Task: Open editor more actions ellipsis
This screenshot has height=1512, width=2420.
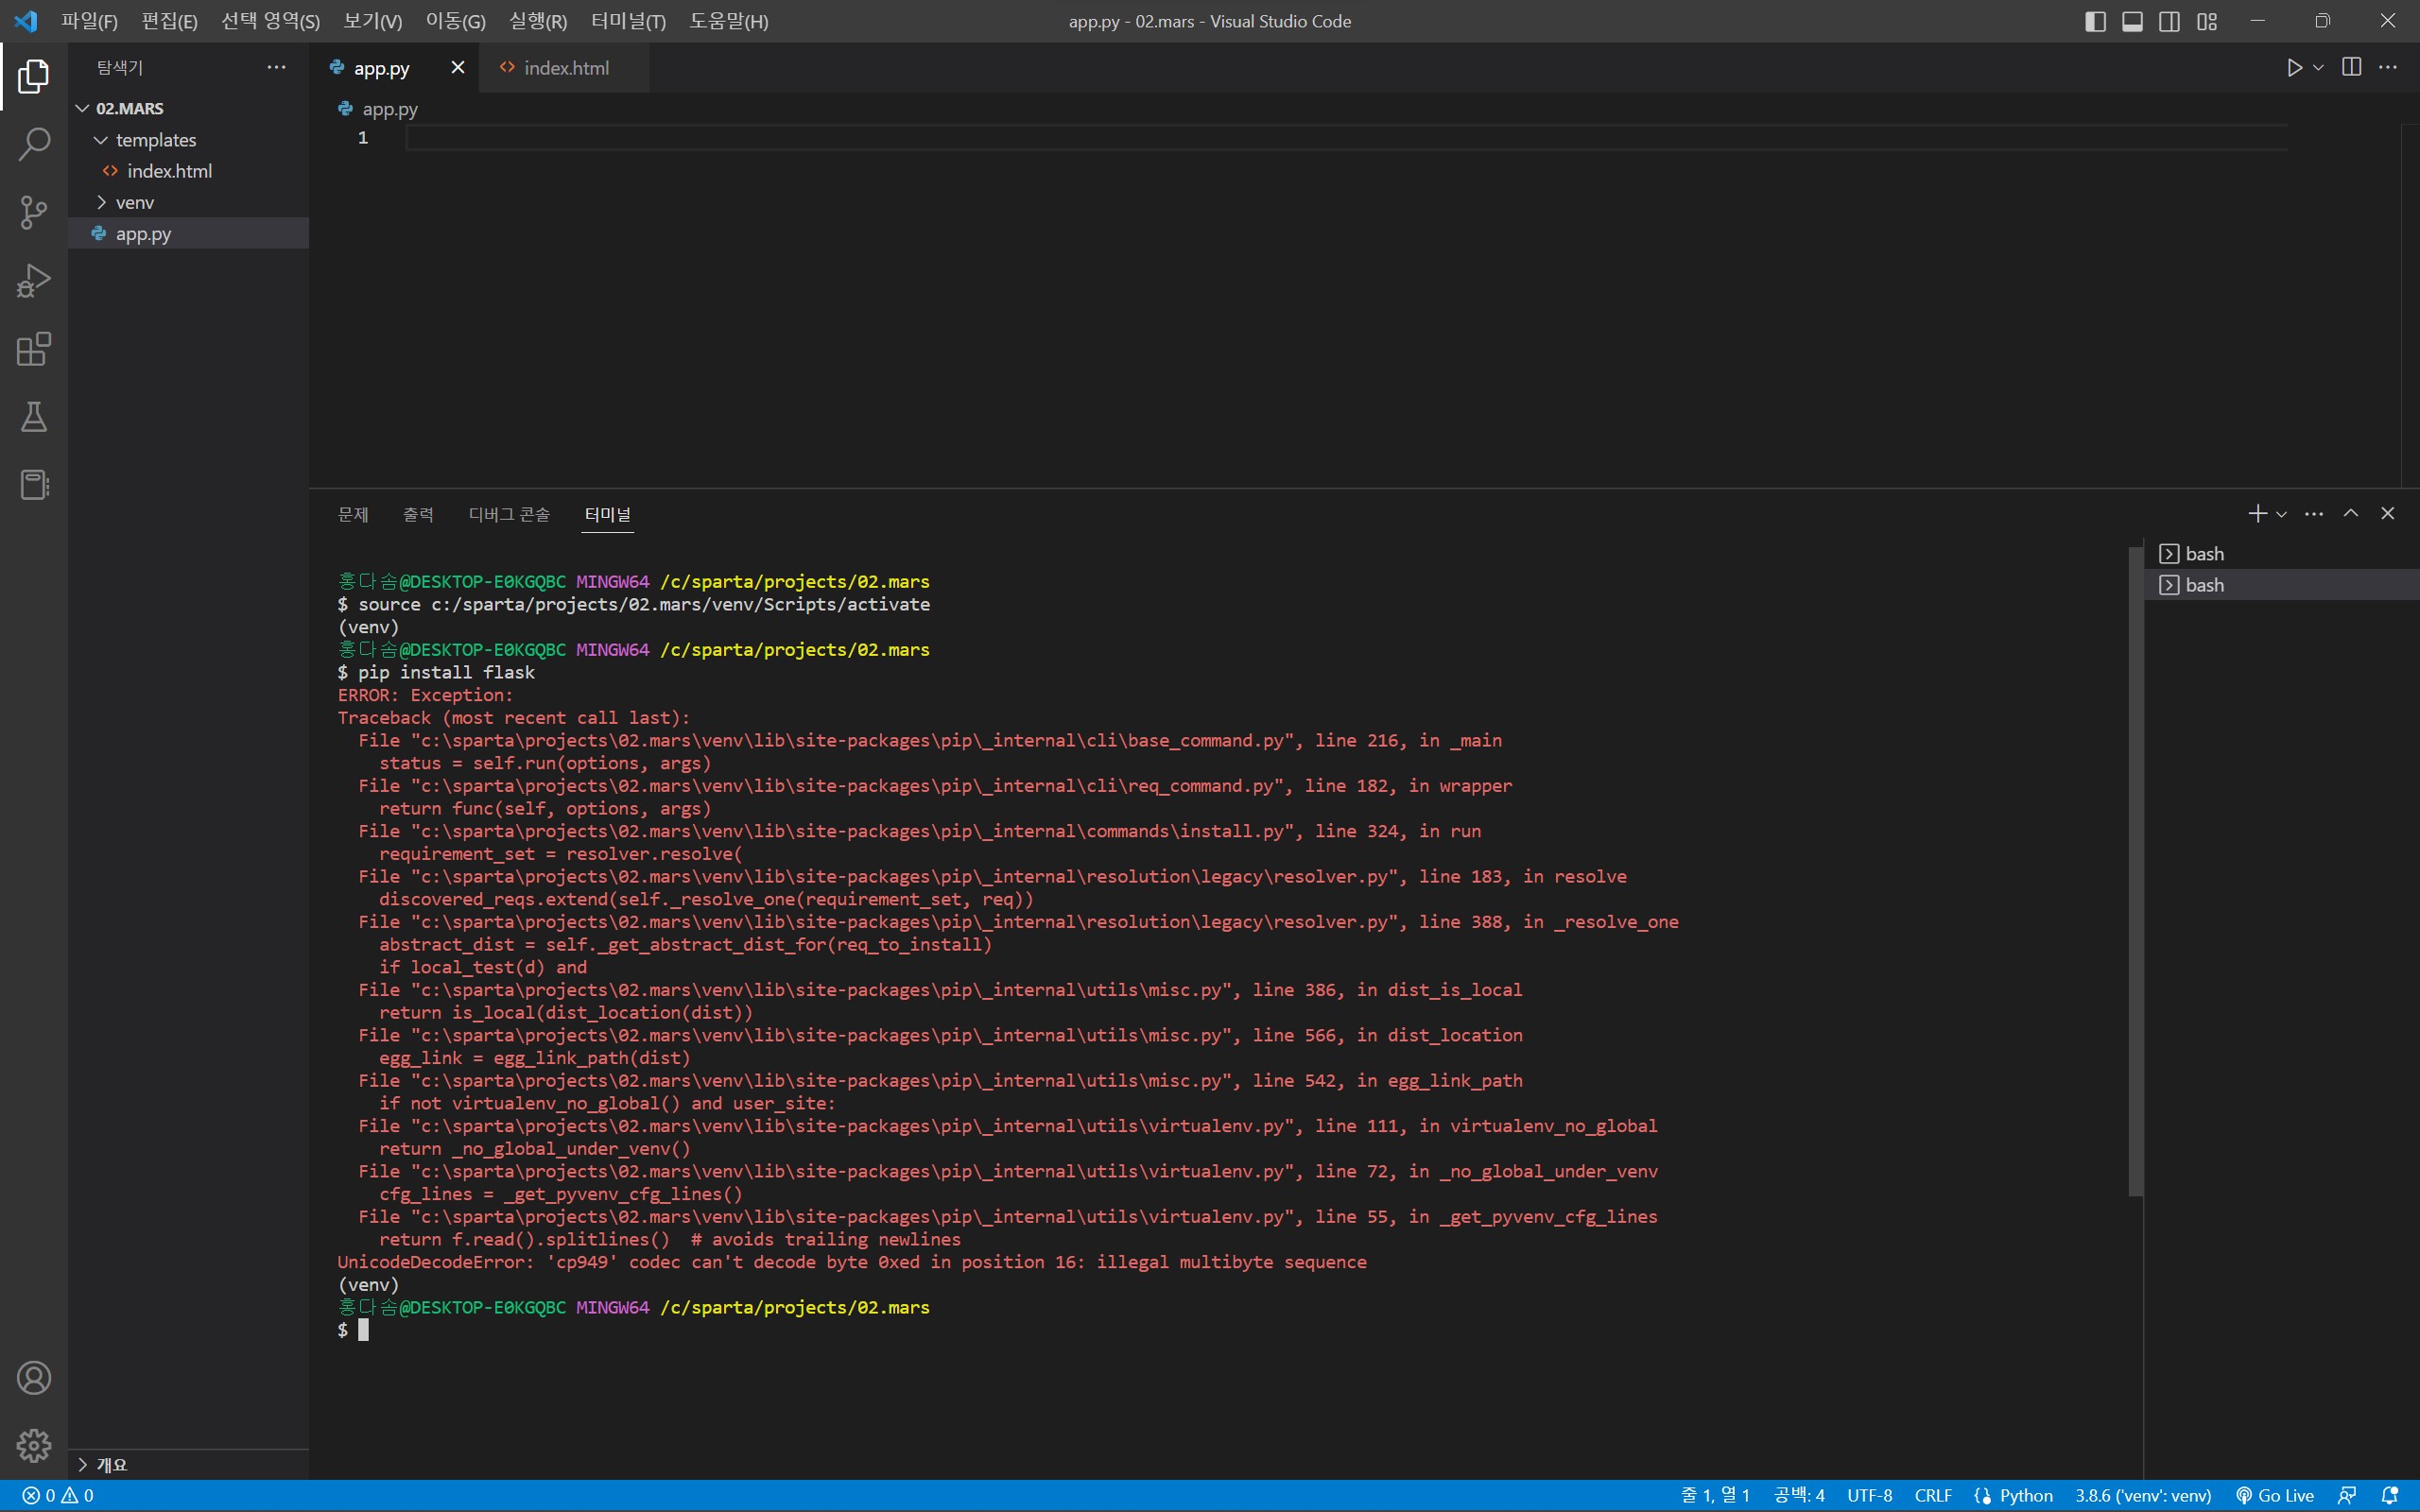Action: 2388,67
